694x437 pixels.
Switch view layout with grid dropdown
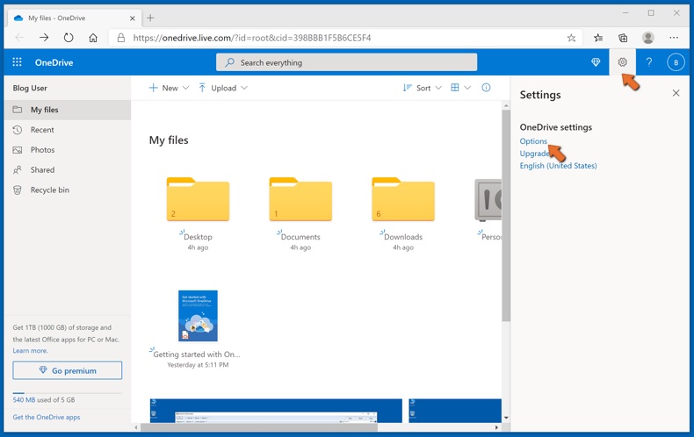[460, 88]
